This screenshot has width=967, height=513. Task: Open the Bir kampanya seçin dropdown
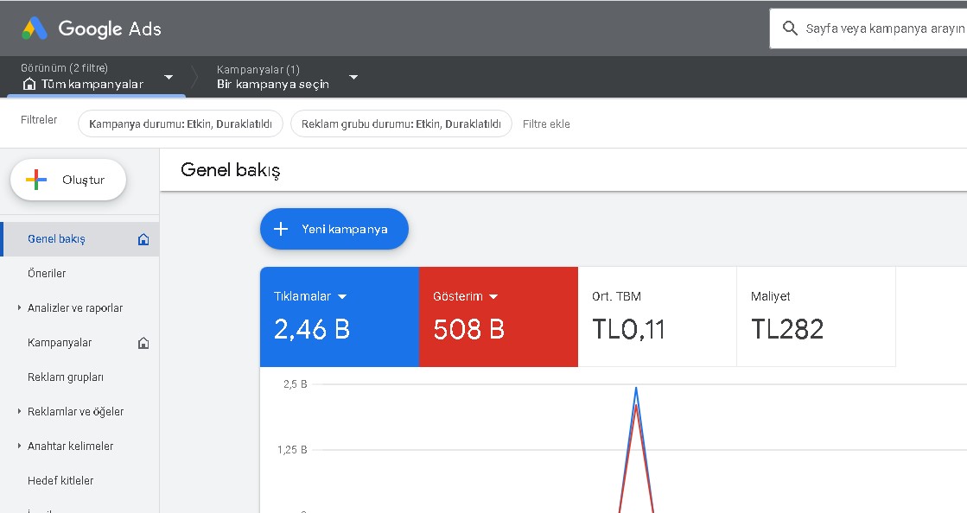(x=353, y=77)
